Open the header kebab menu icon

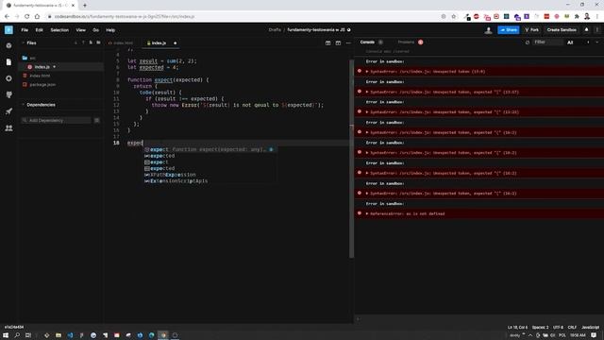point(597,29)
